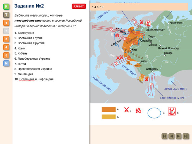Jump to the first slide
The height and width of the screenshot is (144, 192).
165,136
